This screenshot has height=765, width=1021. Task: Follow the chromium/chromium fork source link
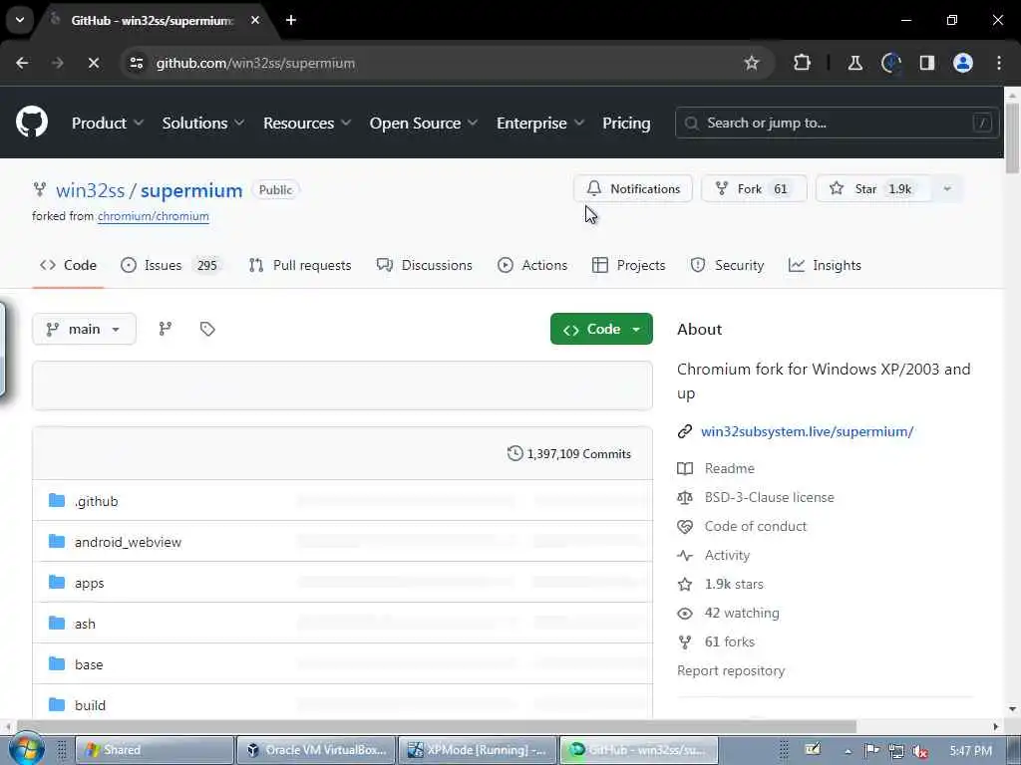[x=153, y=216]
